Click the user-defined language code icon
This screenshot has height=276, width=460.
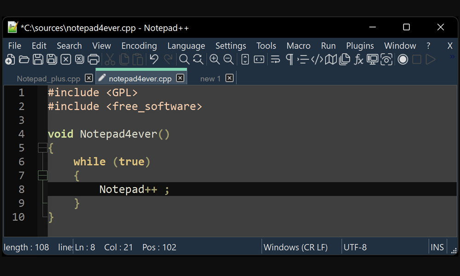pyautogui.click(x=317, y=59)
